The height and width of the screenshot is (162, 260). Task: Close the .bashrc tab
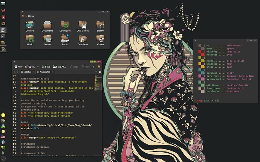tap(34, 72)
